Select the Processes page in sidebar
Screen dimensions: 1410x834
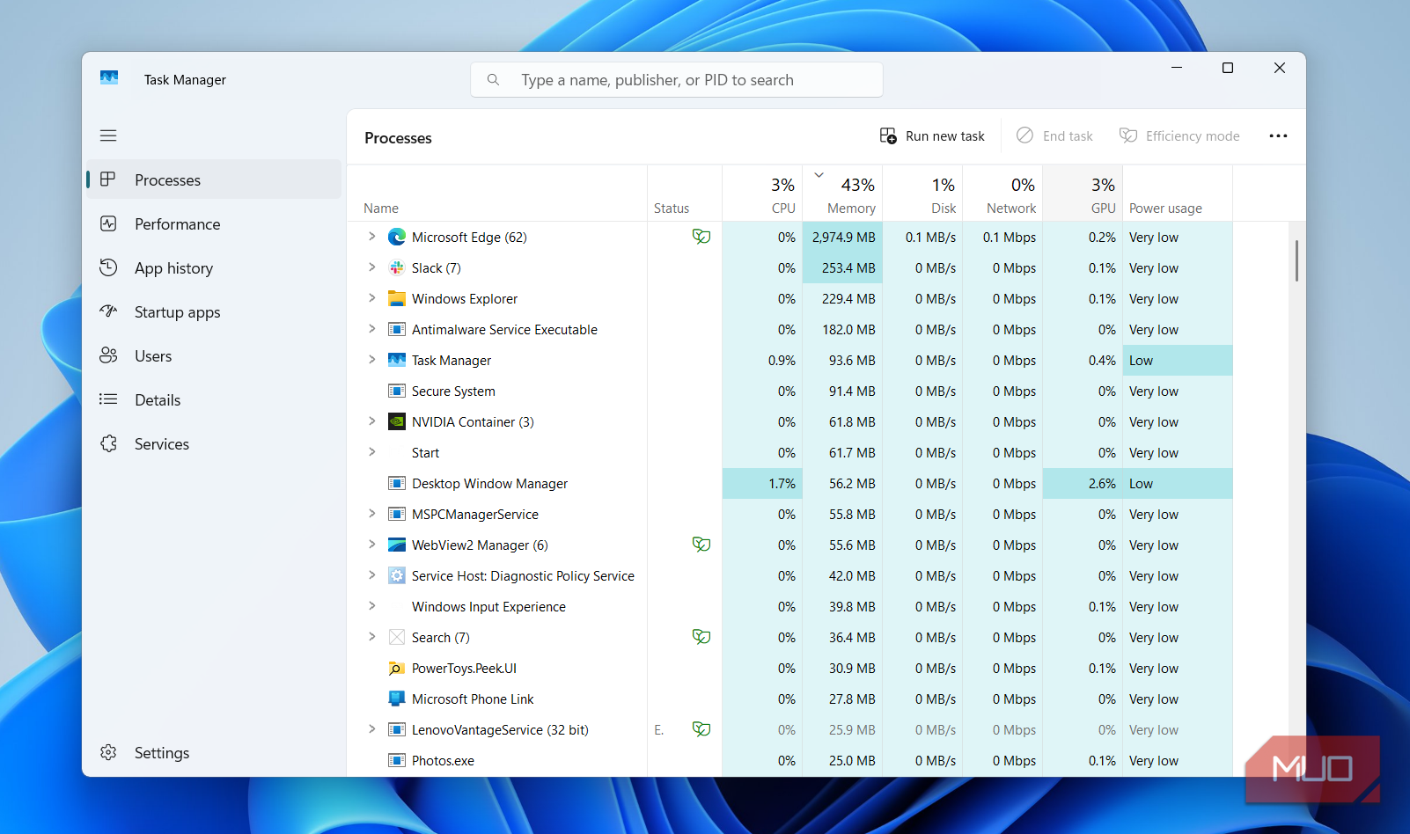pos(167,180)
